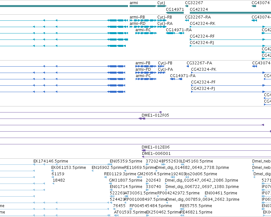Viewport: 271px width, 217px height.
Task: Select EST AT01593.5prime
Action: [116, 215]
